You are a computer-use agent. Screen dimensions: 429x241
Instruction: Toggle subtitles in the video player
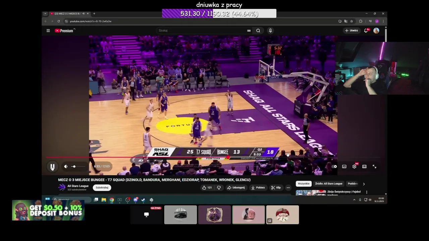(x=344, y=166)
